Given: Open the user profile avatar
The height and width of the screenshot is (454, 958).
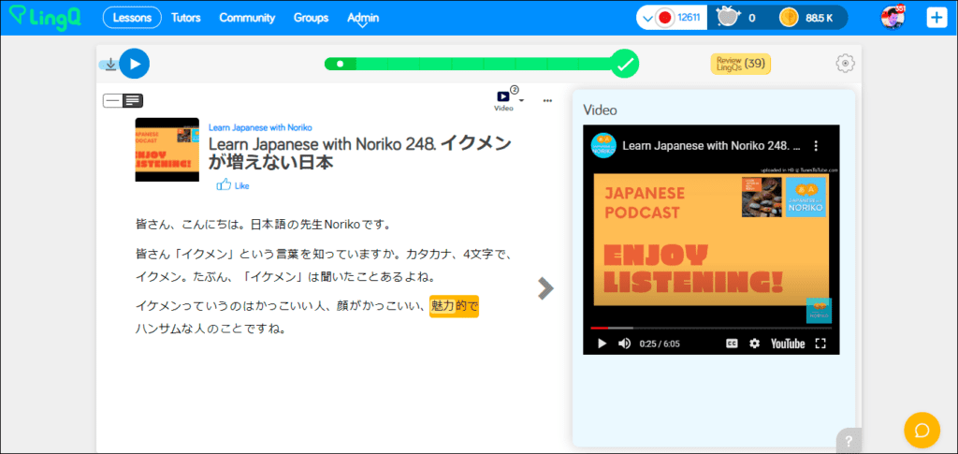Looking at the screenshot, I should [x=893, y=17].
